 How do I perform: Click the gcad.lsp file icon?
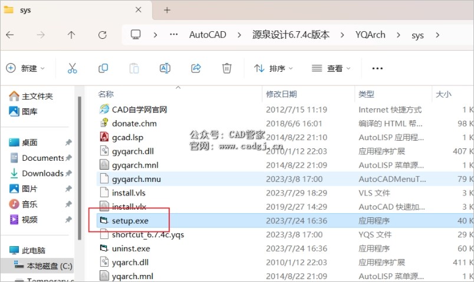click(104, 137)
